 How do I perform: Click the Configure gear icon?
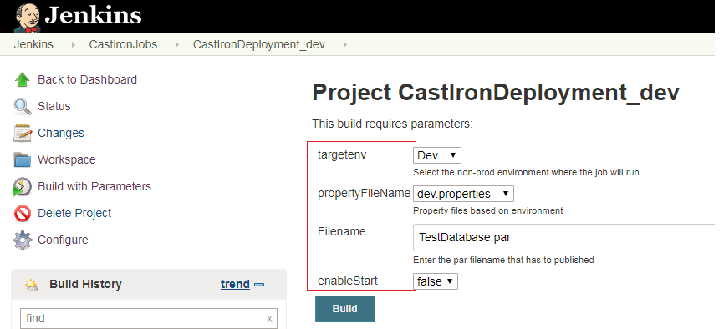pyautogui.click(x=23, y=240)
